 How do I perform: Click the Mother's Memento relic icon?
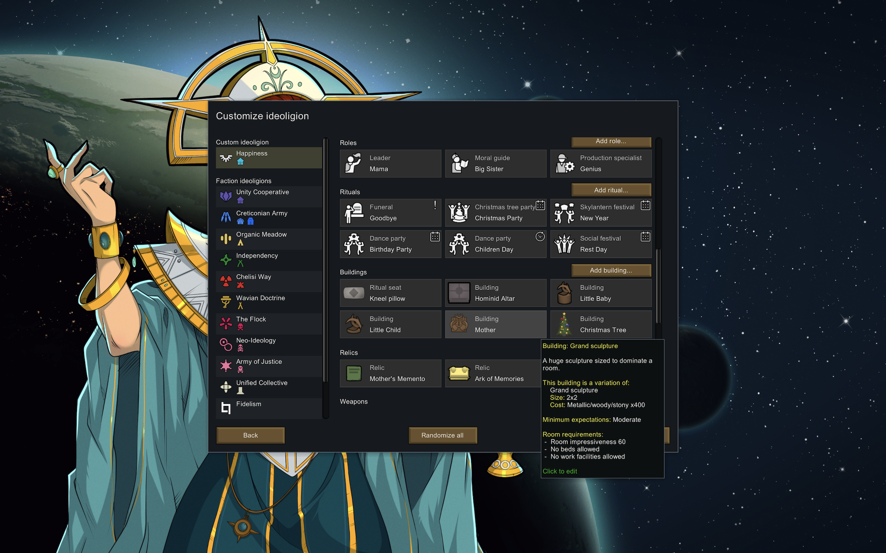pos(354,373)
